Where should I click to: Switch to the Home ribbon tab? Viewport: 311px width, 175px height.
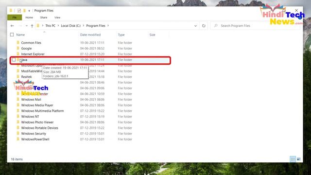click(29, 17)
